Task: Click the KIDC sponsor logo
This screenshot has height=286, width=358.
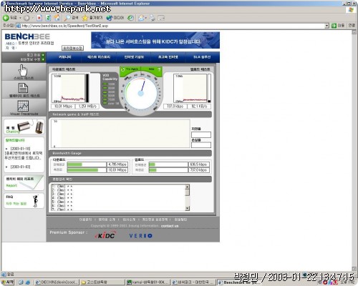Action: (x=105, y=235)
